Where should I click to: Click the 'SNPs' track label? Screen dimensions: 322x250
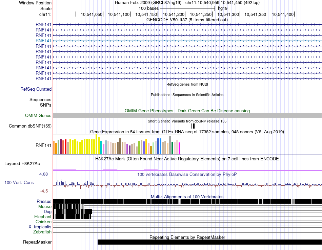(x=46, y=105)
